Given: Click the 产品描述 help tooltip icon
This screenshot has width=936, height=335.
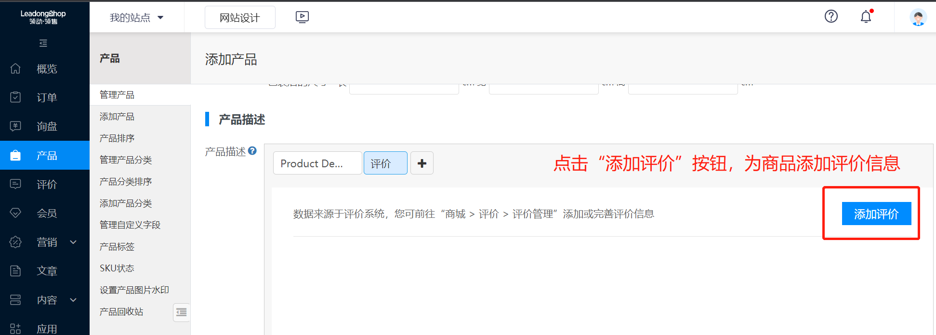Looking at the screenshot, I should click(252, 151).
